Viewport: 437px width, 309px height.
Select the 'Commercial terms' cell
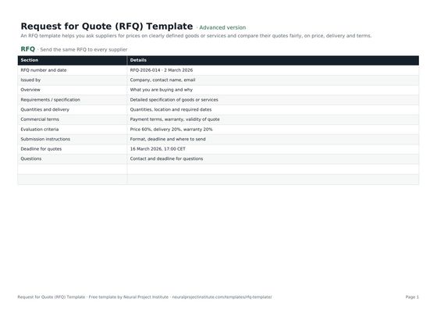coord(72,119)
